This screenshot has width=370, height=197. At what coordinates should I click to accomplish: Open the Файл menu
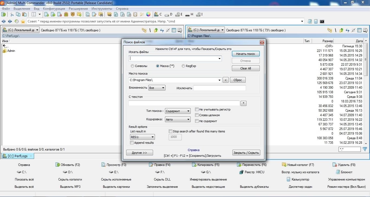point(6,9)
